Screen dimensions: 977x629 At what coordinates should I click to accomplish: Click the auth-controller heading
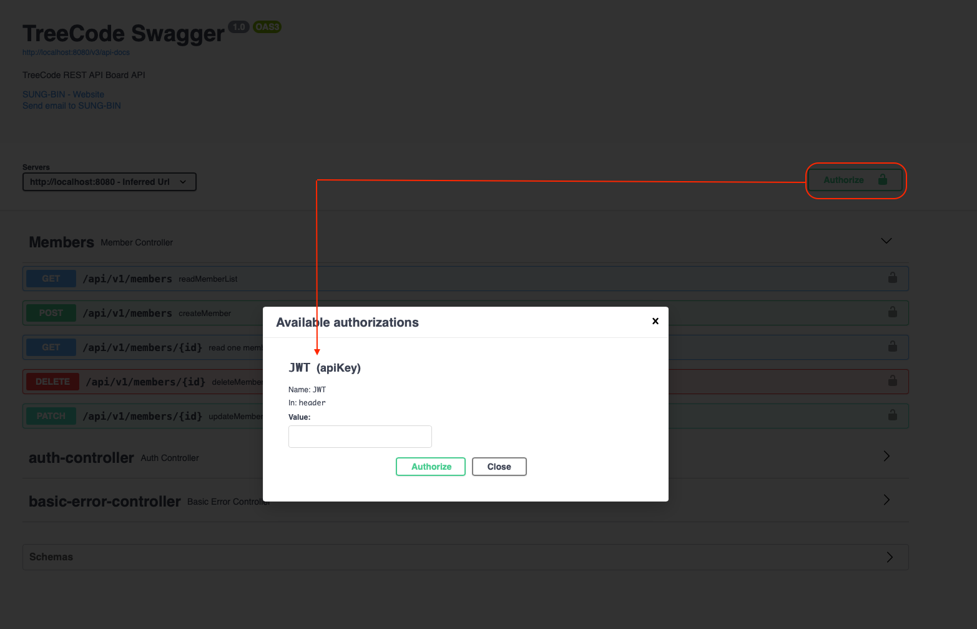click(x=81, y=458)
